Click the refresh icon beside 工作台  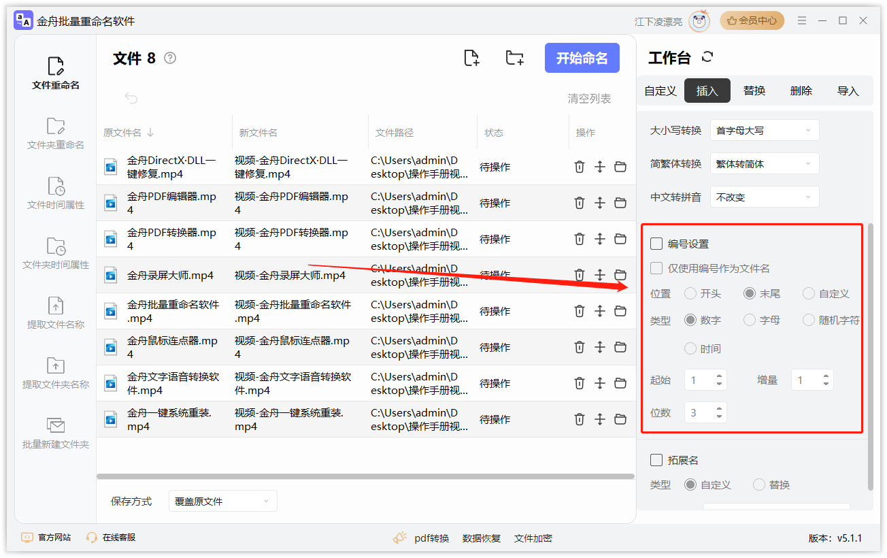click(x=707, y=57)
